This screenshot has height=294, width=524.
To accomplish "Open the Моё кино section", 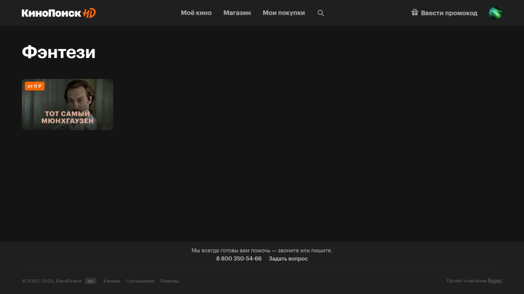I will pyautogui.click(x=196, y=13).
